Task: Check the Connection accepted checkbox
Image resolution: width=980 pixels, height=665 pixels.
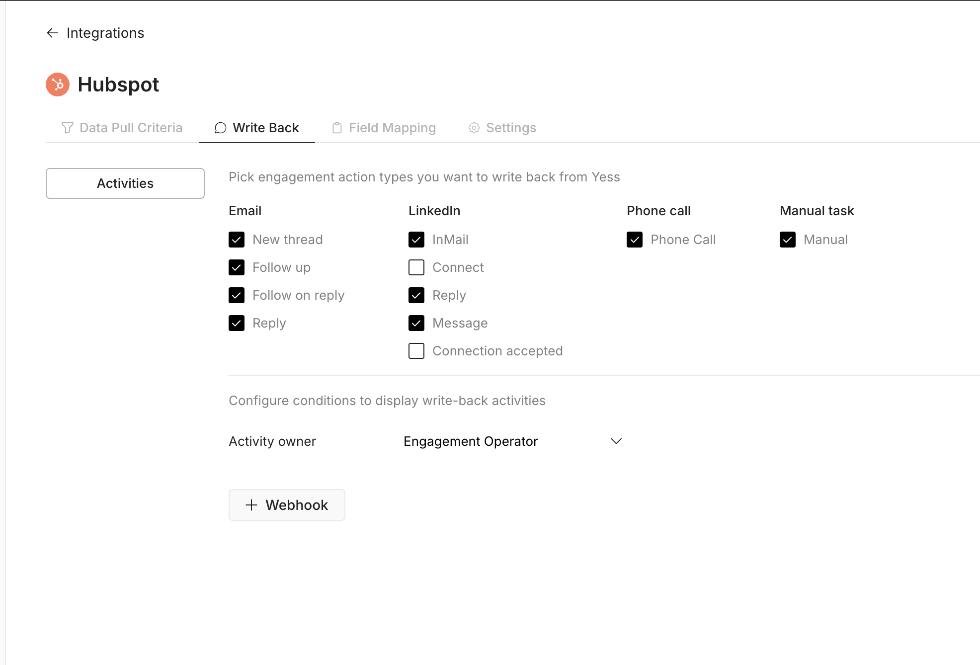Action: point(416,351)
